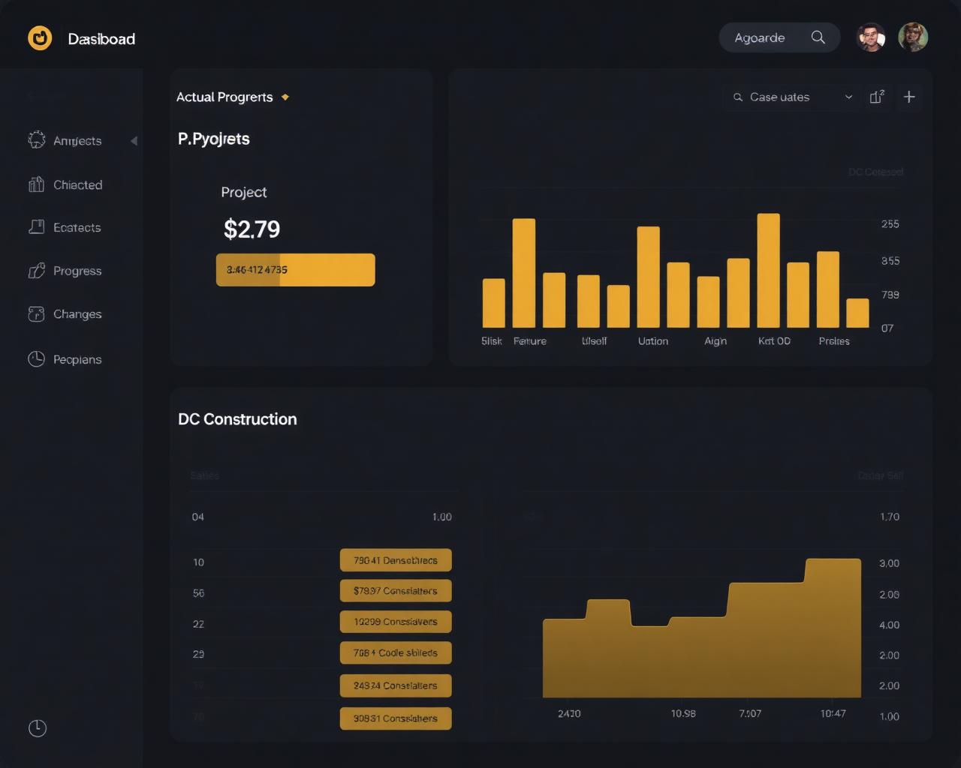Open the second user avatar
The width and height of the screenshot is (961, 768).
(913, 37)
